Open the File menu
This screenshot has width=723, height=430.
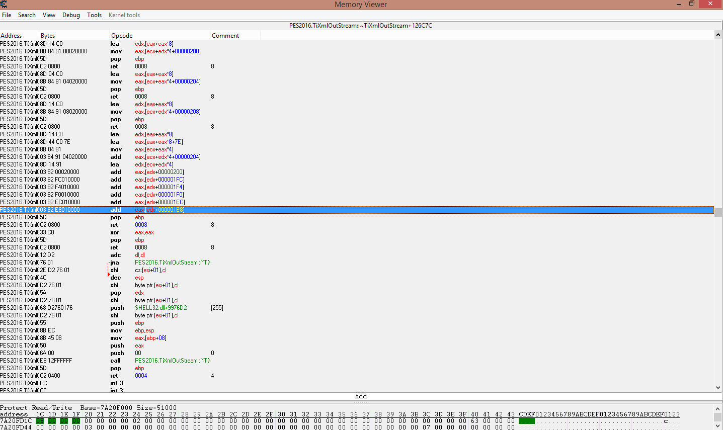(x=7, y=15)
